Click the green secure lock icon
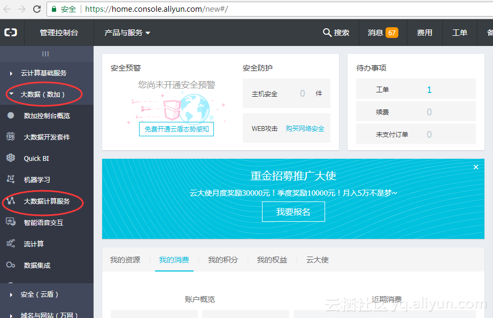This screenshot has width=493, height=318. (x=54, y=9)
